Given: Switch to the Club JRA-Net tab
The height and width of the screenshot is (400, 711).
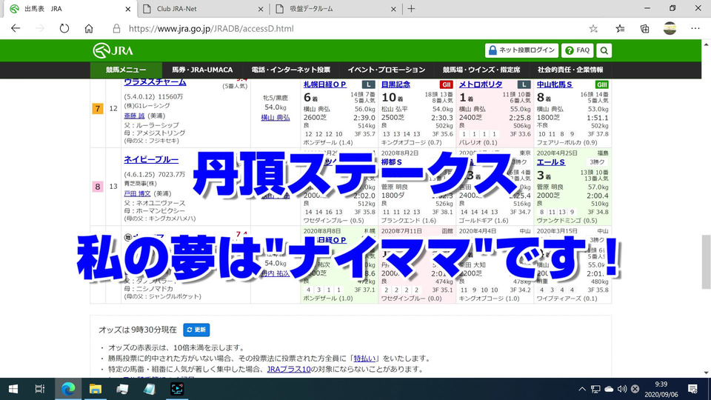Looking at the screenshot, I should [203, 9].
